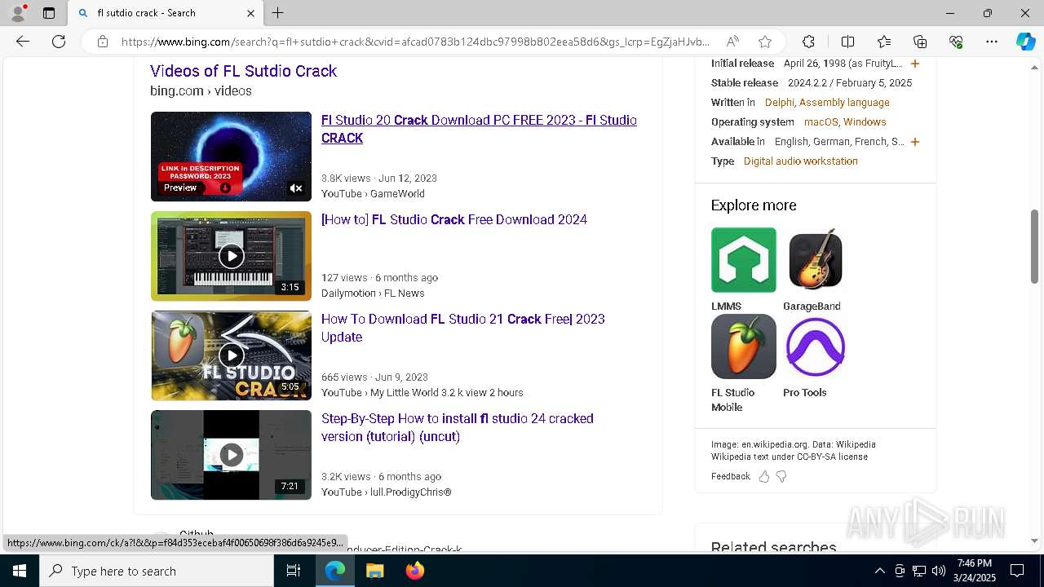Open Collections icon in toolbar
1044x587 pixels.
point(920,42)
